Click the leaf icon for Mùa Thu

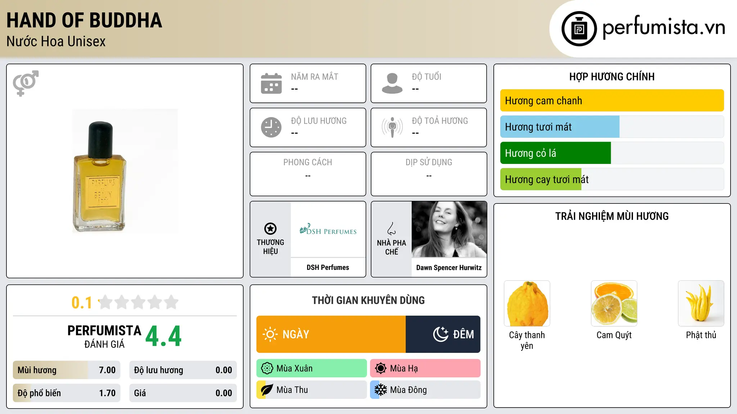pyautogui.click(x=267, y=390)
